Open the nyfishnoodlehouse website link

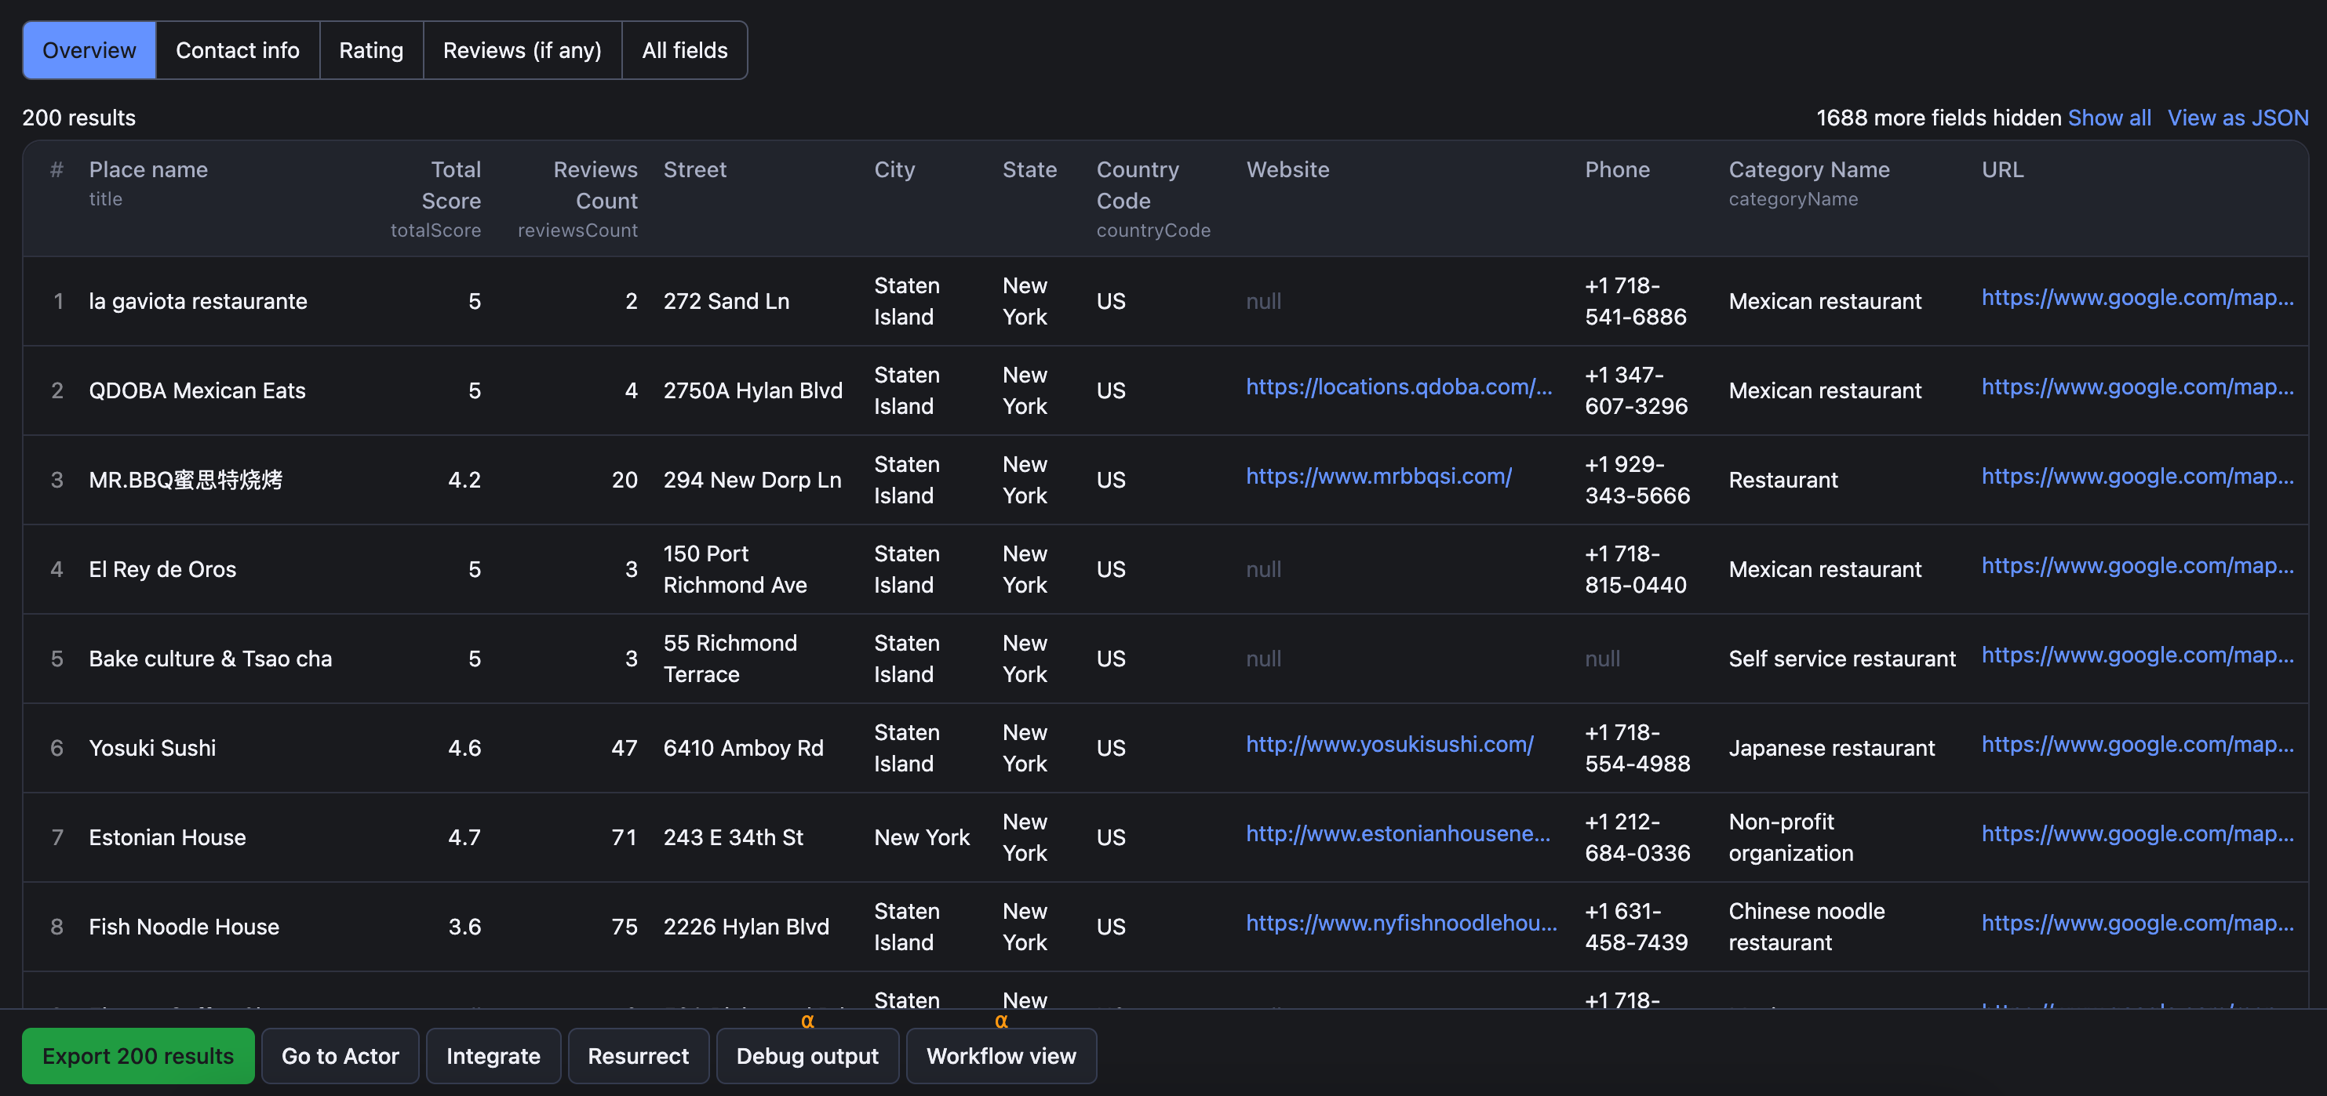(x=1401, y=923)
